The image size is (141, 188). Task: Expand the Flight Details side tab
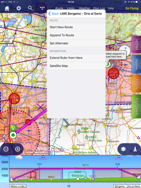[136, 106]
